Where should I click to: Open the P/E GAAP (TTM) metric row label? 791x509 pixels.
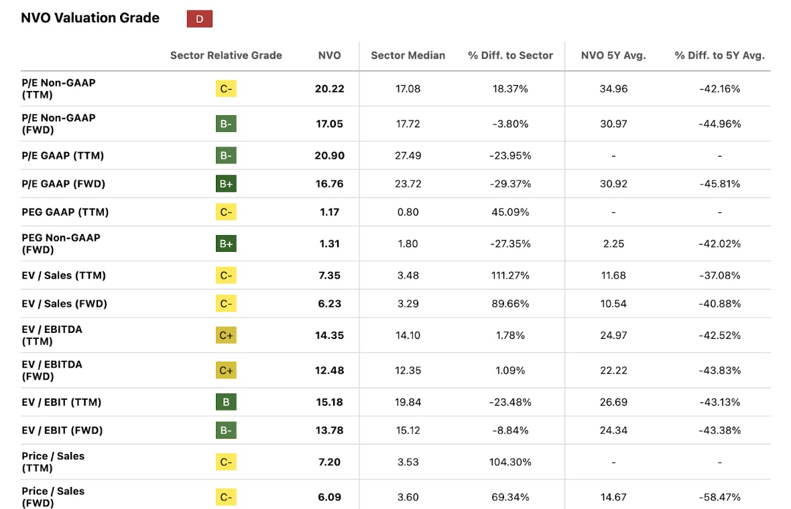62,155
